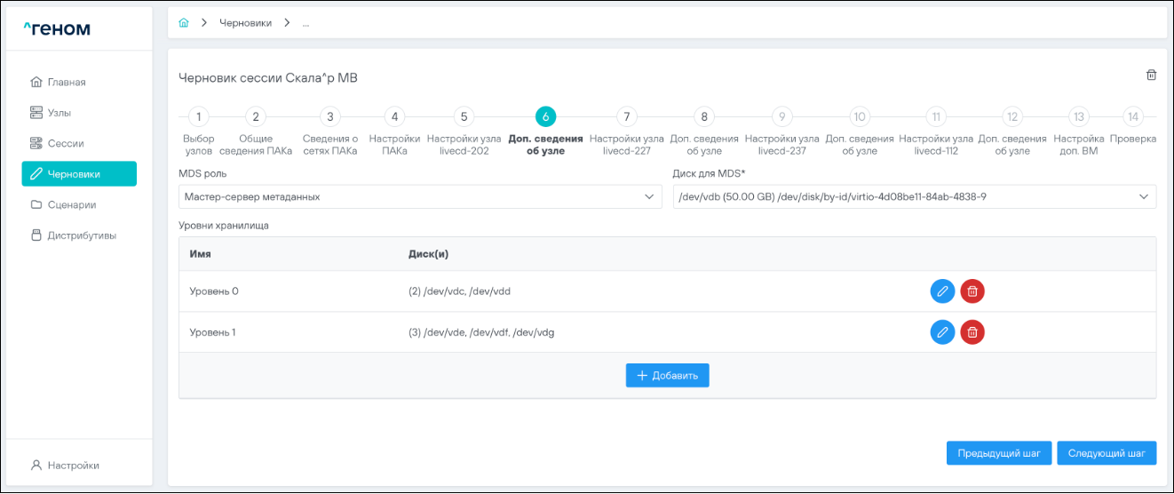Click Черновики breadcrumb link

(245, 23)
